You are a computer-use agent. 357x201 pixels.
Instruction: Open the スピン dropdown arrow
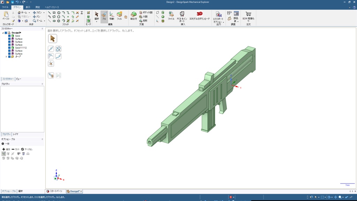(44, 13)
